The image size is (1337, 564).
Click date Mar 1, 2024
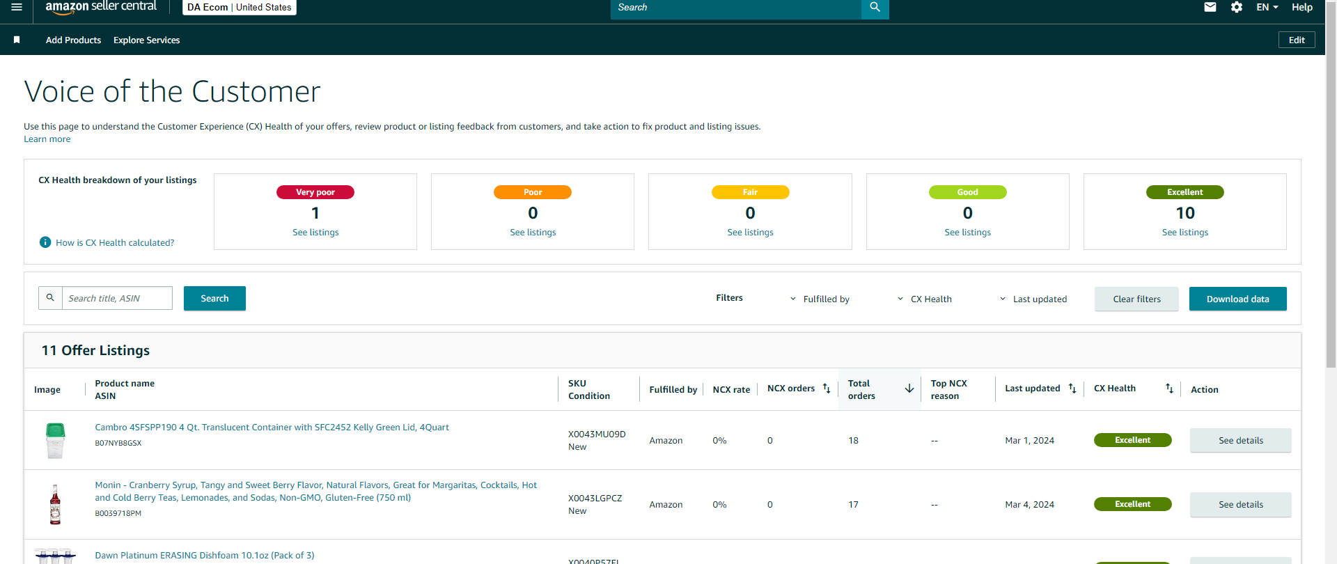click(1029, 441)
